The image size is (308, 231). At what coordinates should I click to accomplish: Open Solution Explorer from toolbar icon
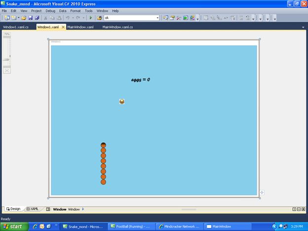pos(165,18)
